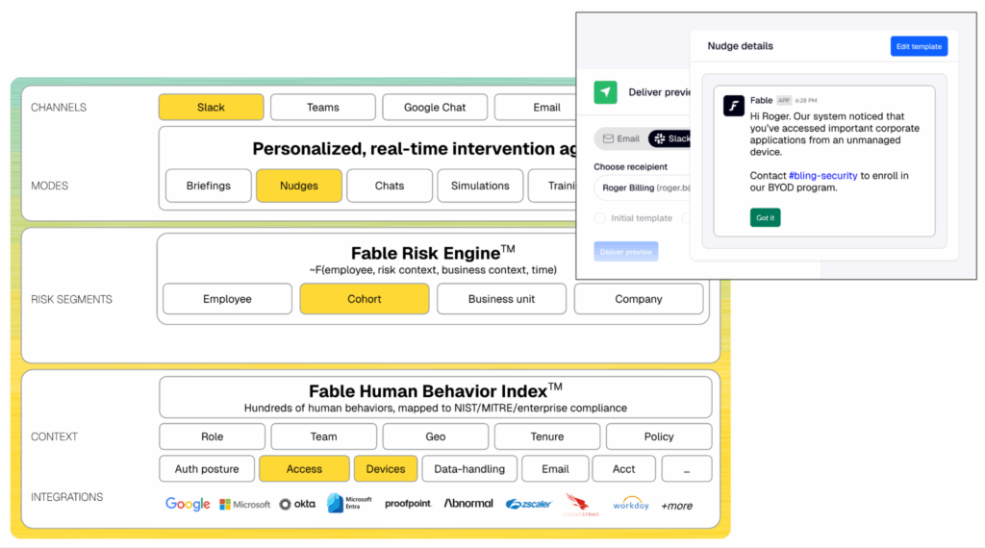
Task: Select the Okta integration logo
Action: click(297, 504)
